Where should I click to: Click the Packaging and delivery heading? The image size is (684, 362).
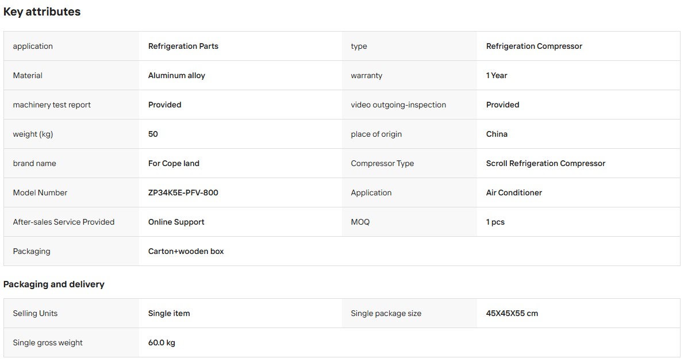pyautogui.click(x=53, y=284)
